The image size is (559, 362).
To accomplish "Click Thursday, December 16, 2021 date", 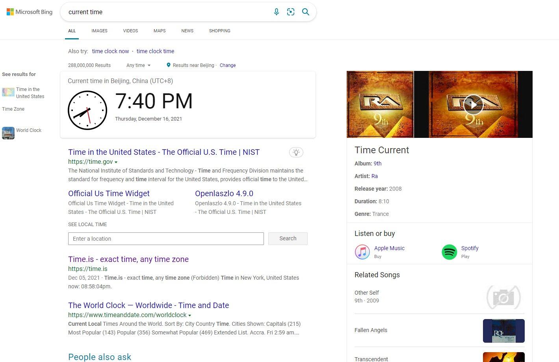I will pos(149,119).
